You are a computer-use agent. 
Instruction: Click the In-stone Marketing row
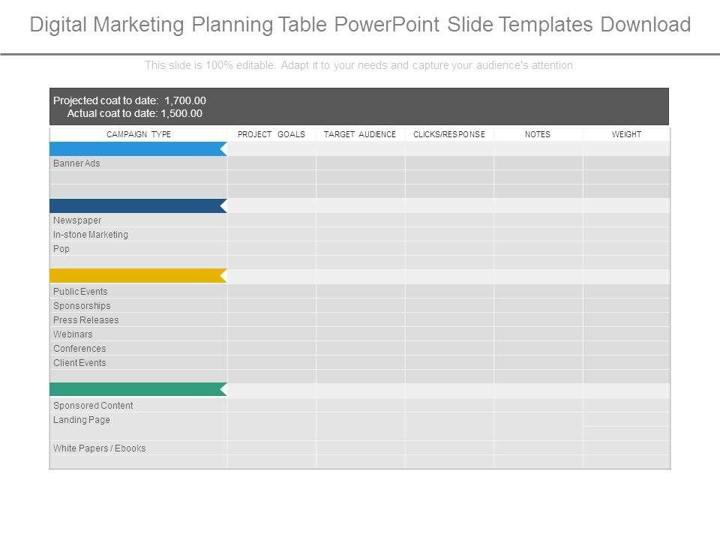click(x=91, y=235)
